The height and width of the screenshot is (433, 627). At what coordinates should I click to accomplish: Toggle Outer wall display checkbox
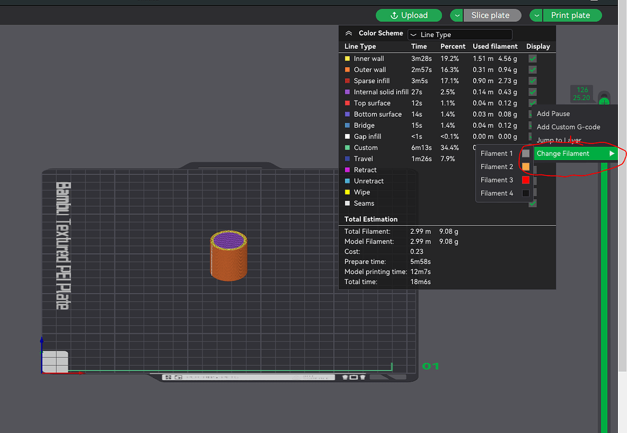[532, 70]
